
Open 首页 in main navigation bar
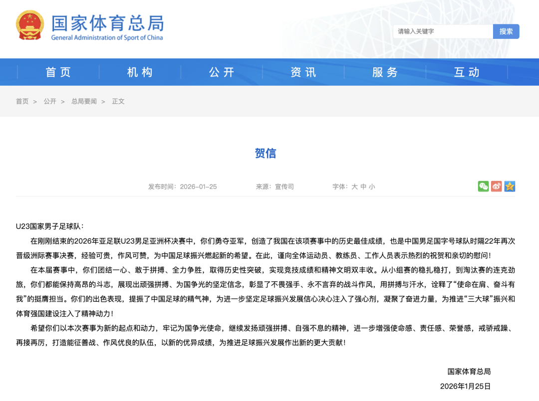[x=58, y=72]
